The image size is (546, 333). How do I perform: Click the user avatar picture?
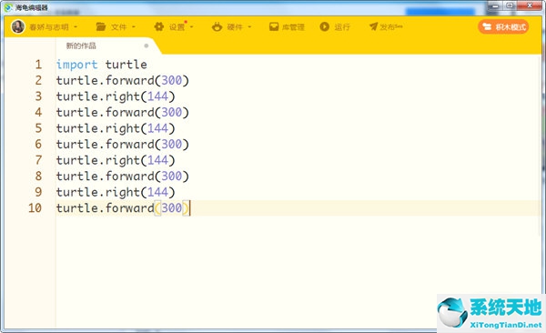[x=18, y=26]
